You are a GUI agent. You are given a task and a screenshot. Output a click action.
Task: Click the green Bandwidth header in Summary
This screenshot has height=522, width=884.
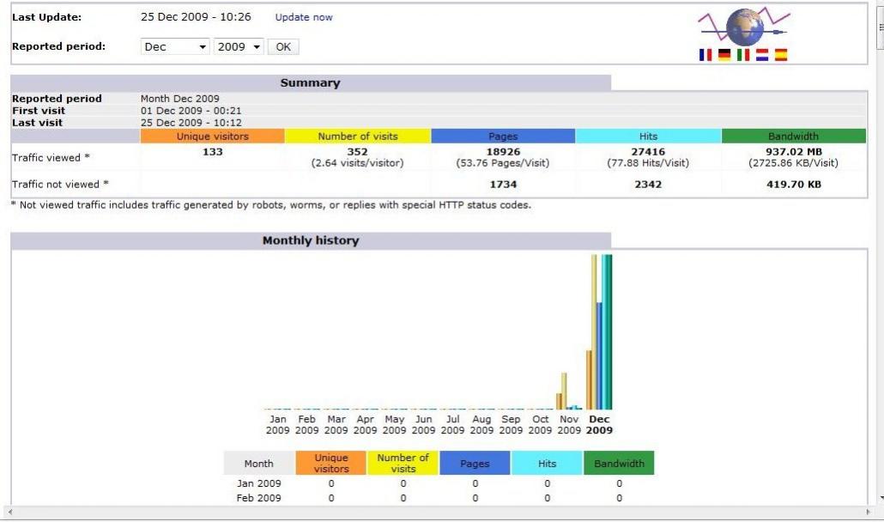(794, 137)
